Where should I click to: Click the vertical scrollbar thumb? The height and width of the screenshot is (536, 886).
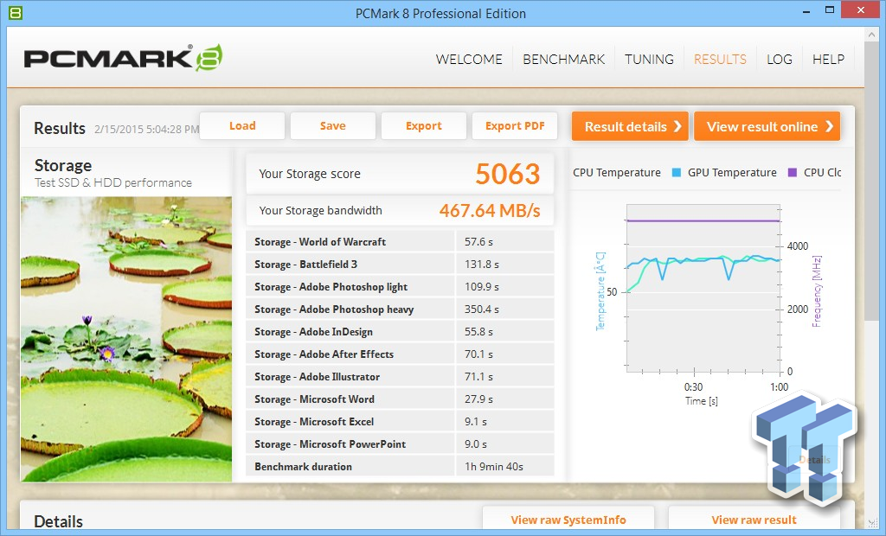pyautogui.click(x=870, y=181)
